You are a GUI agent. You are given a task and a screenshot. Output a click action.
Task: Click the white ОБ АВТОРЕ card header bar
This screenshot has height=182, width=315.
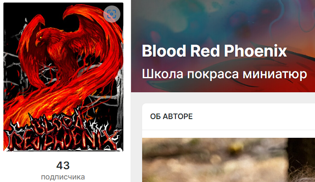tap(228, 117)
